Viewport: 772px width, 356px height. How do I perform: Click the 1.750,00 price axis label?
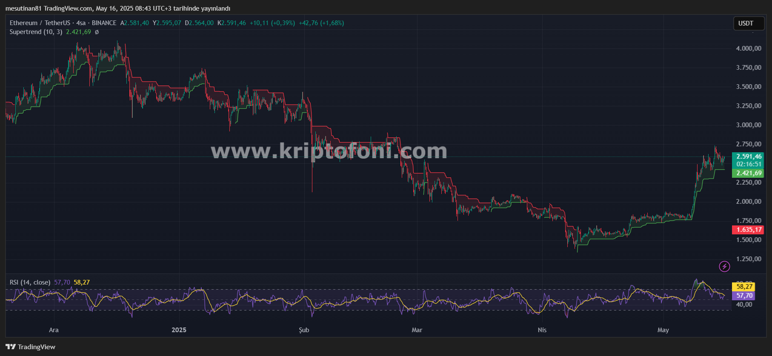749,221
